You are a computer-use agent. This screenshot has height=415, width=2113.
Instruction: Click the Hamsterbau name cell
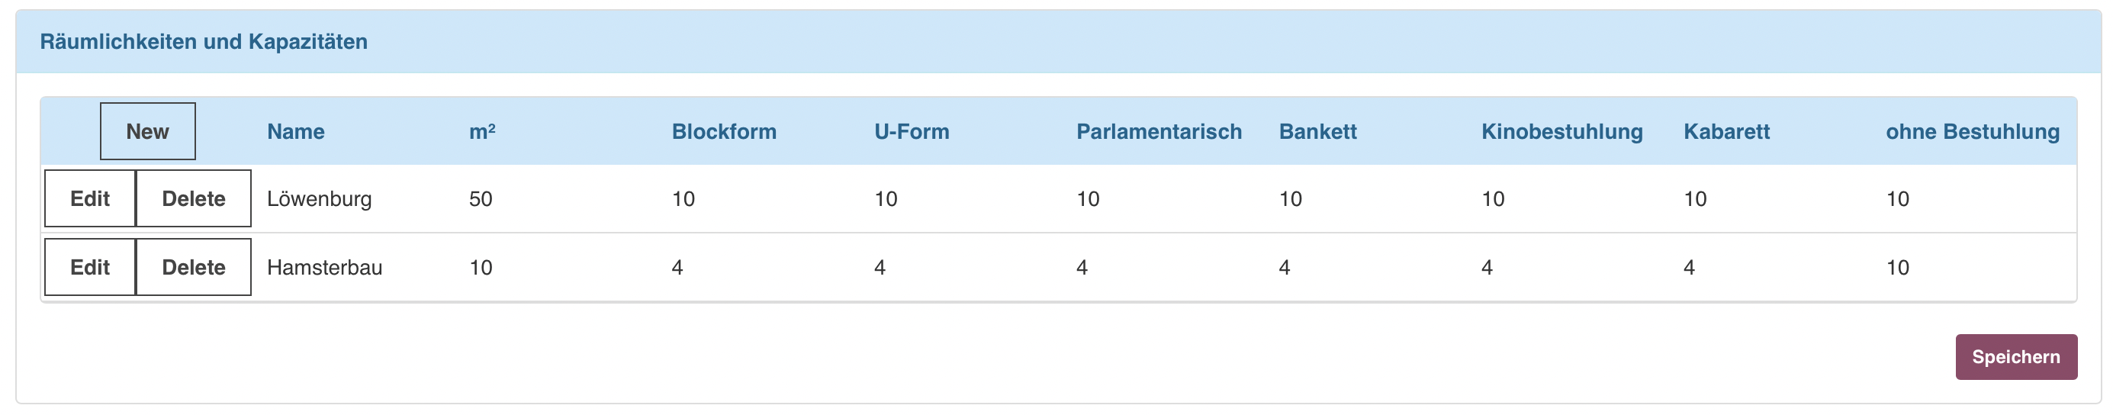pos(325,267)
